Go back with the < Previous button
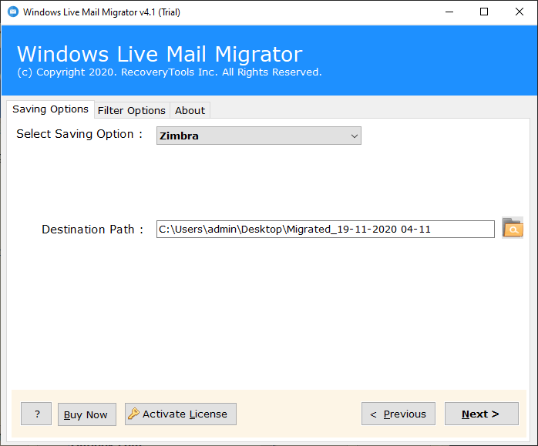The image size is (538, 446). pos(398,414)
